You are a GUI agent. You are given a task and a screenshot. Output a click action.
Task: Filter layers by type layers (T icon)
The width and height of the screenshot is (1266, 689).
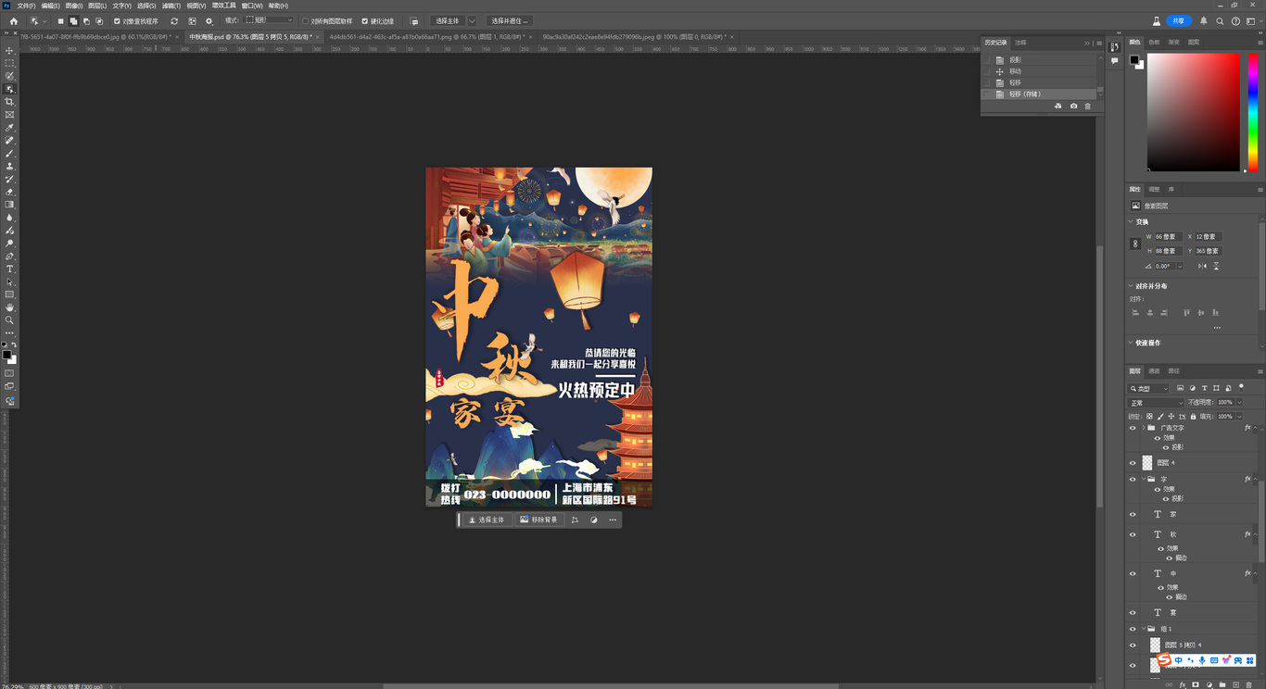[x=1204, y=388]
